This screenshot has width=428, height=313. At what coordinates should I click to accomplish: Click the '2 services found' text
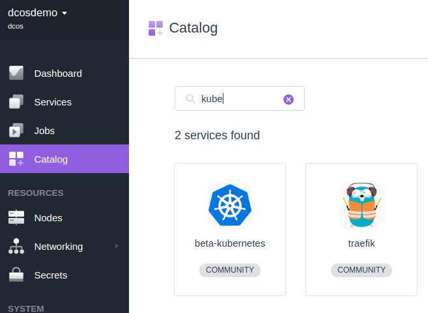tap(218, 135)
